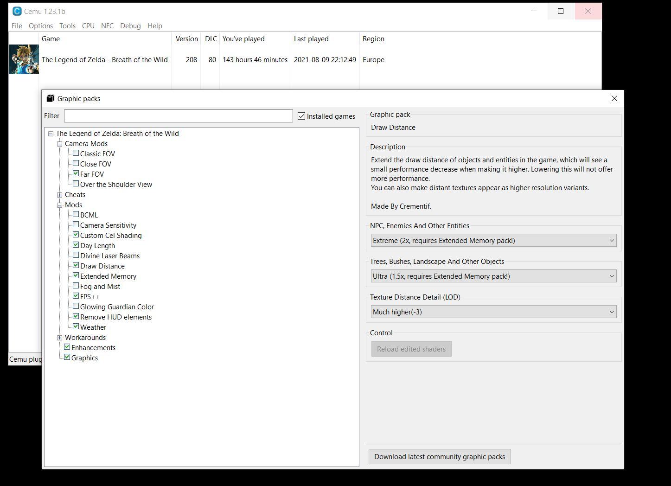Uncheck the Draw Distance checkbox
This screenshot has width=671, height=486.
[76, 265]
